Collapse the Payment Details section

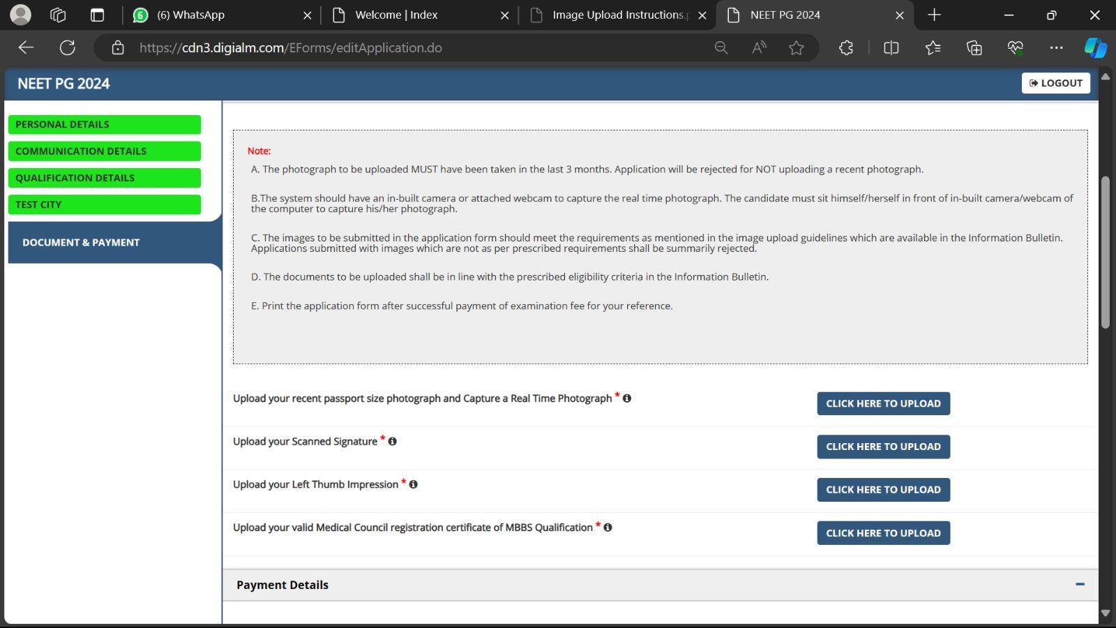[x=1080, y=584]
